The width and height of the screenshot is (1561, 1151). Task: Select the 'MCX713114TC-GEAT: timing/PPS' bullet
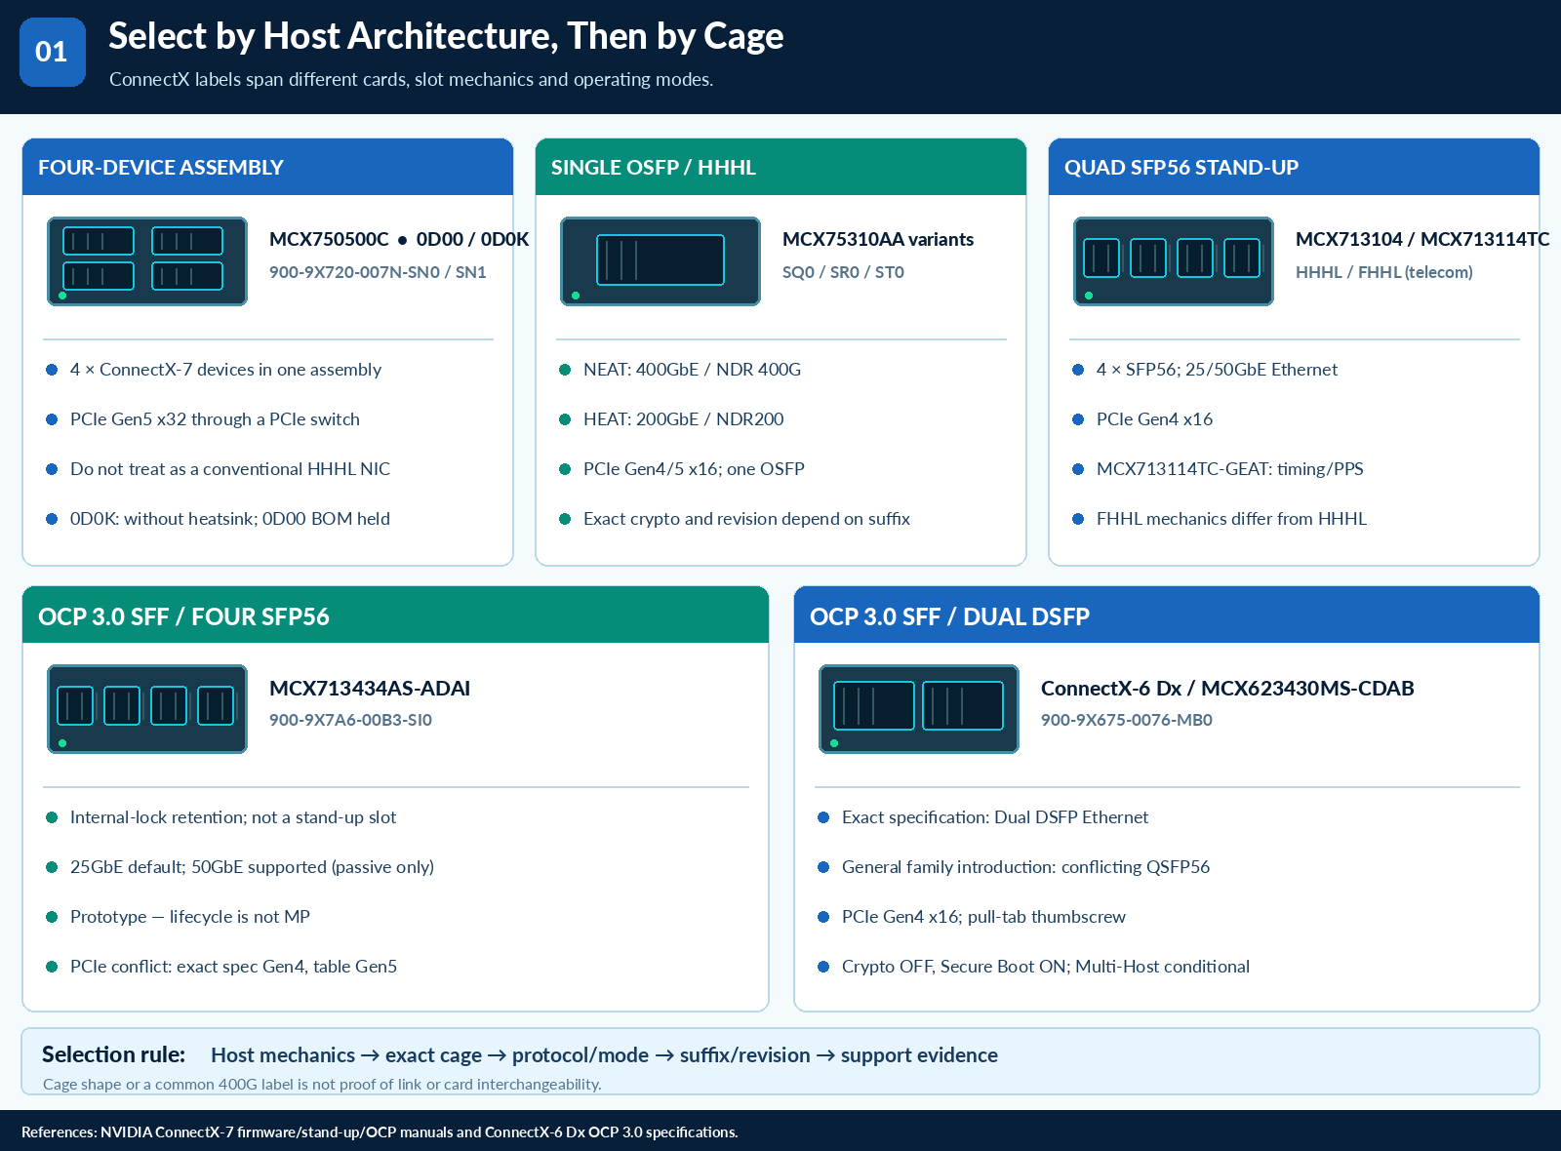(x=1229, y=469)
